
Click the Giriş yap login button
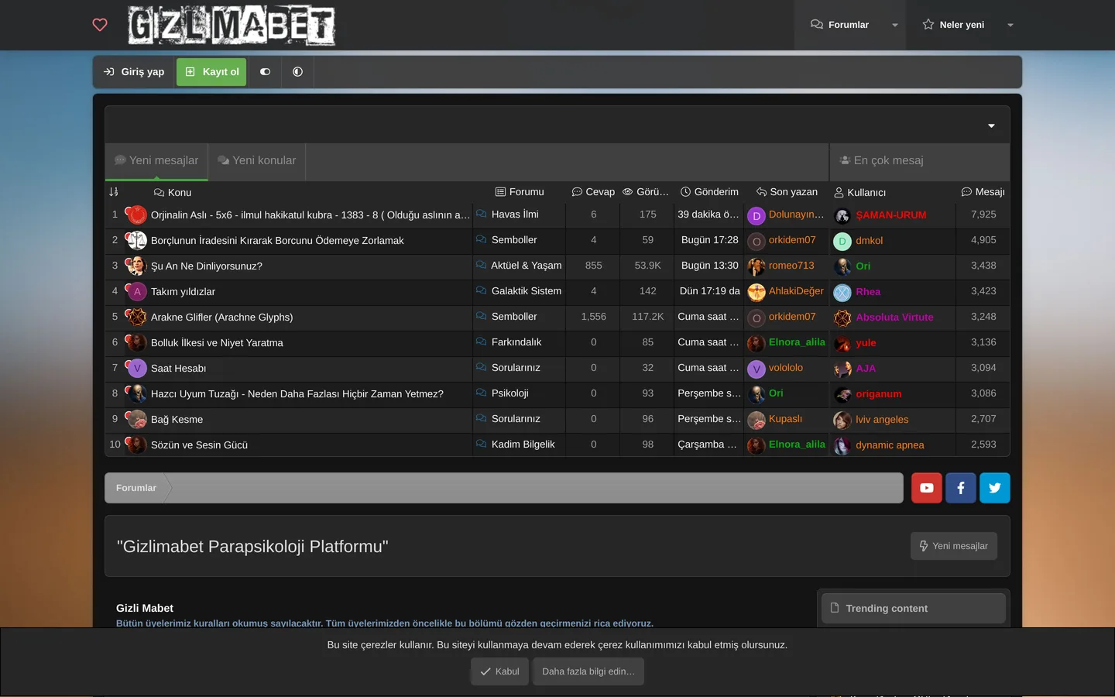click(x=135, y=72)
